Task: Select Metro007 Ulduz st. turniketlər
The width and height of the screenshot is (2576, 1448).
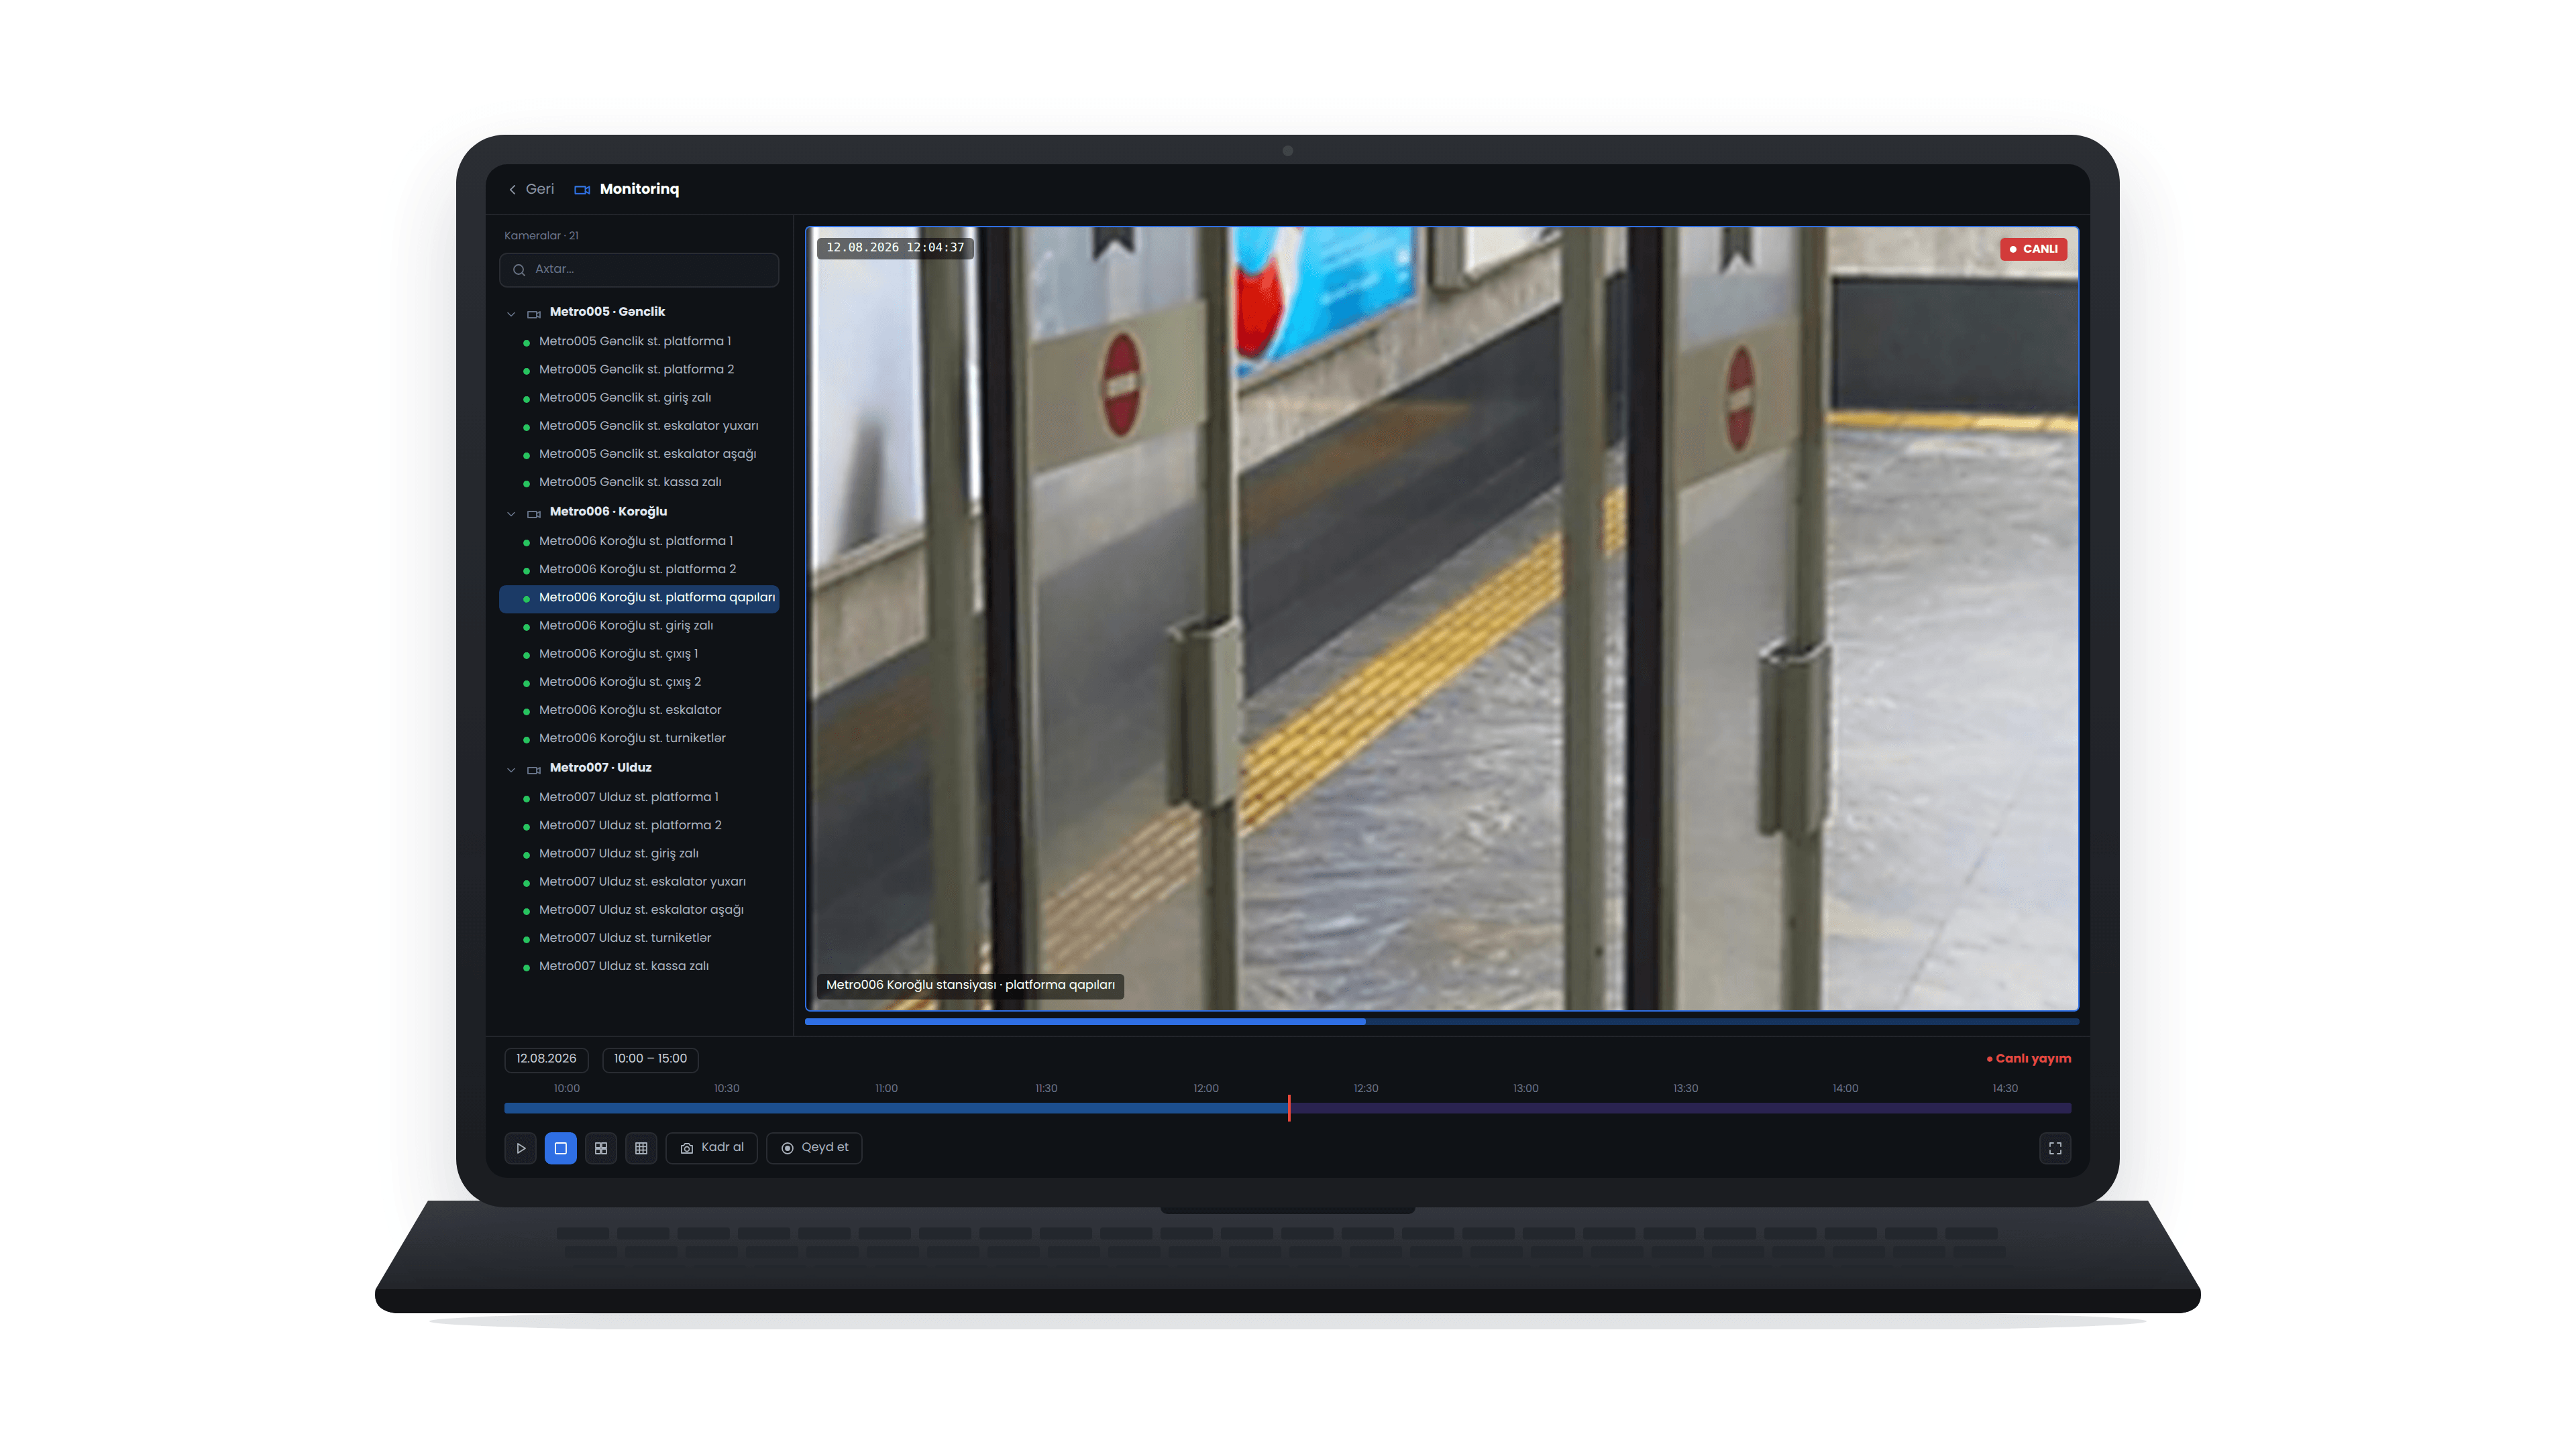Action: tap(639, 939)
